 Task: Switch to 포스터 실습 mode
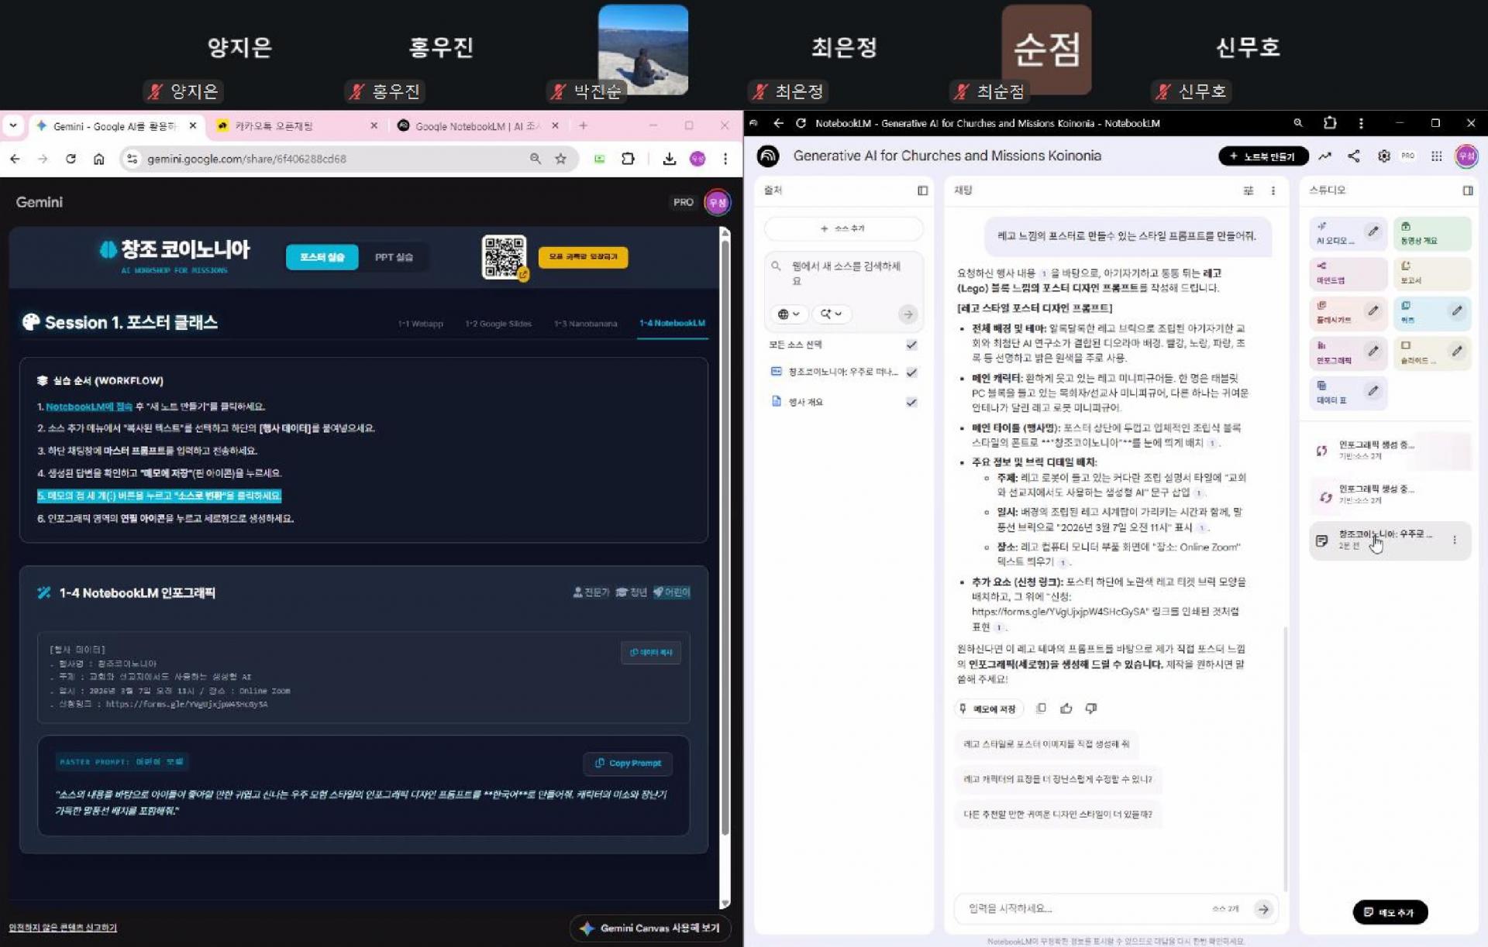coord(322,257)
